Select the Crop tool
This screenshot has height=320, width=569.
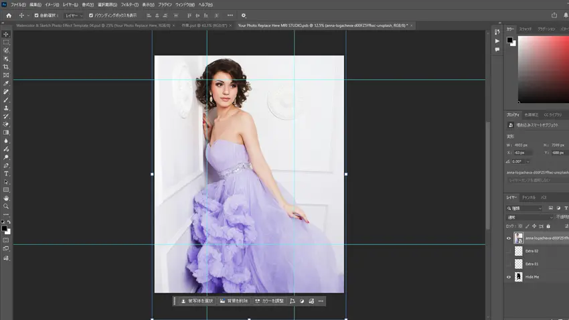pos(6,67)
